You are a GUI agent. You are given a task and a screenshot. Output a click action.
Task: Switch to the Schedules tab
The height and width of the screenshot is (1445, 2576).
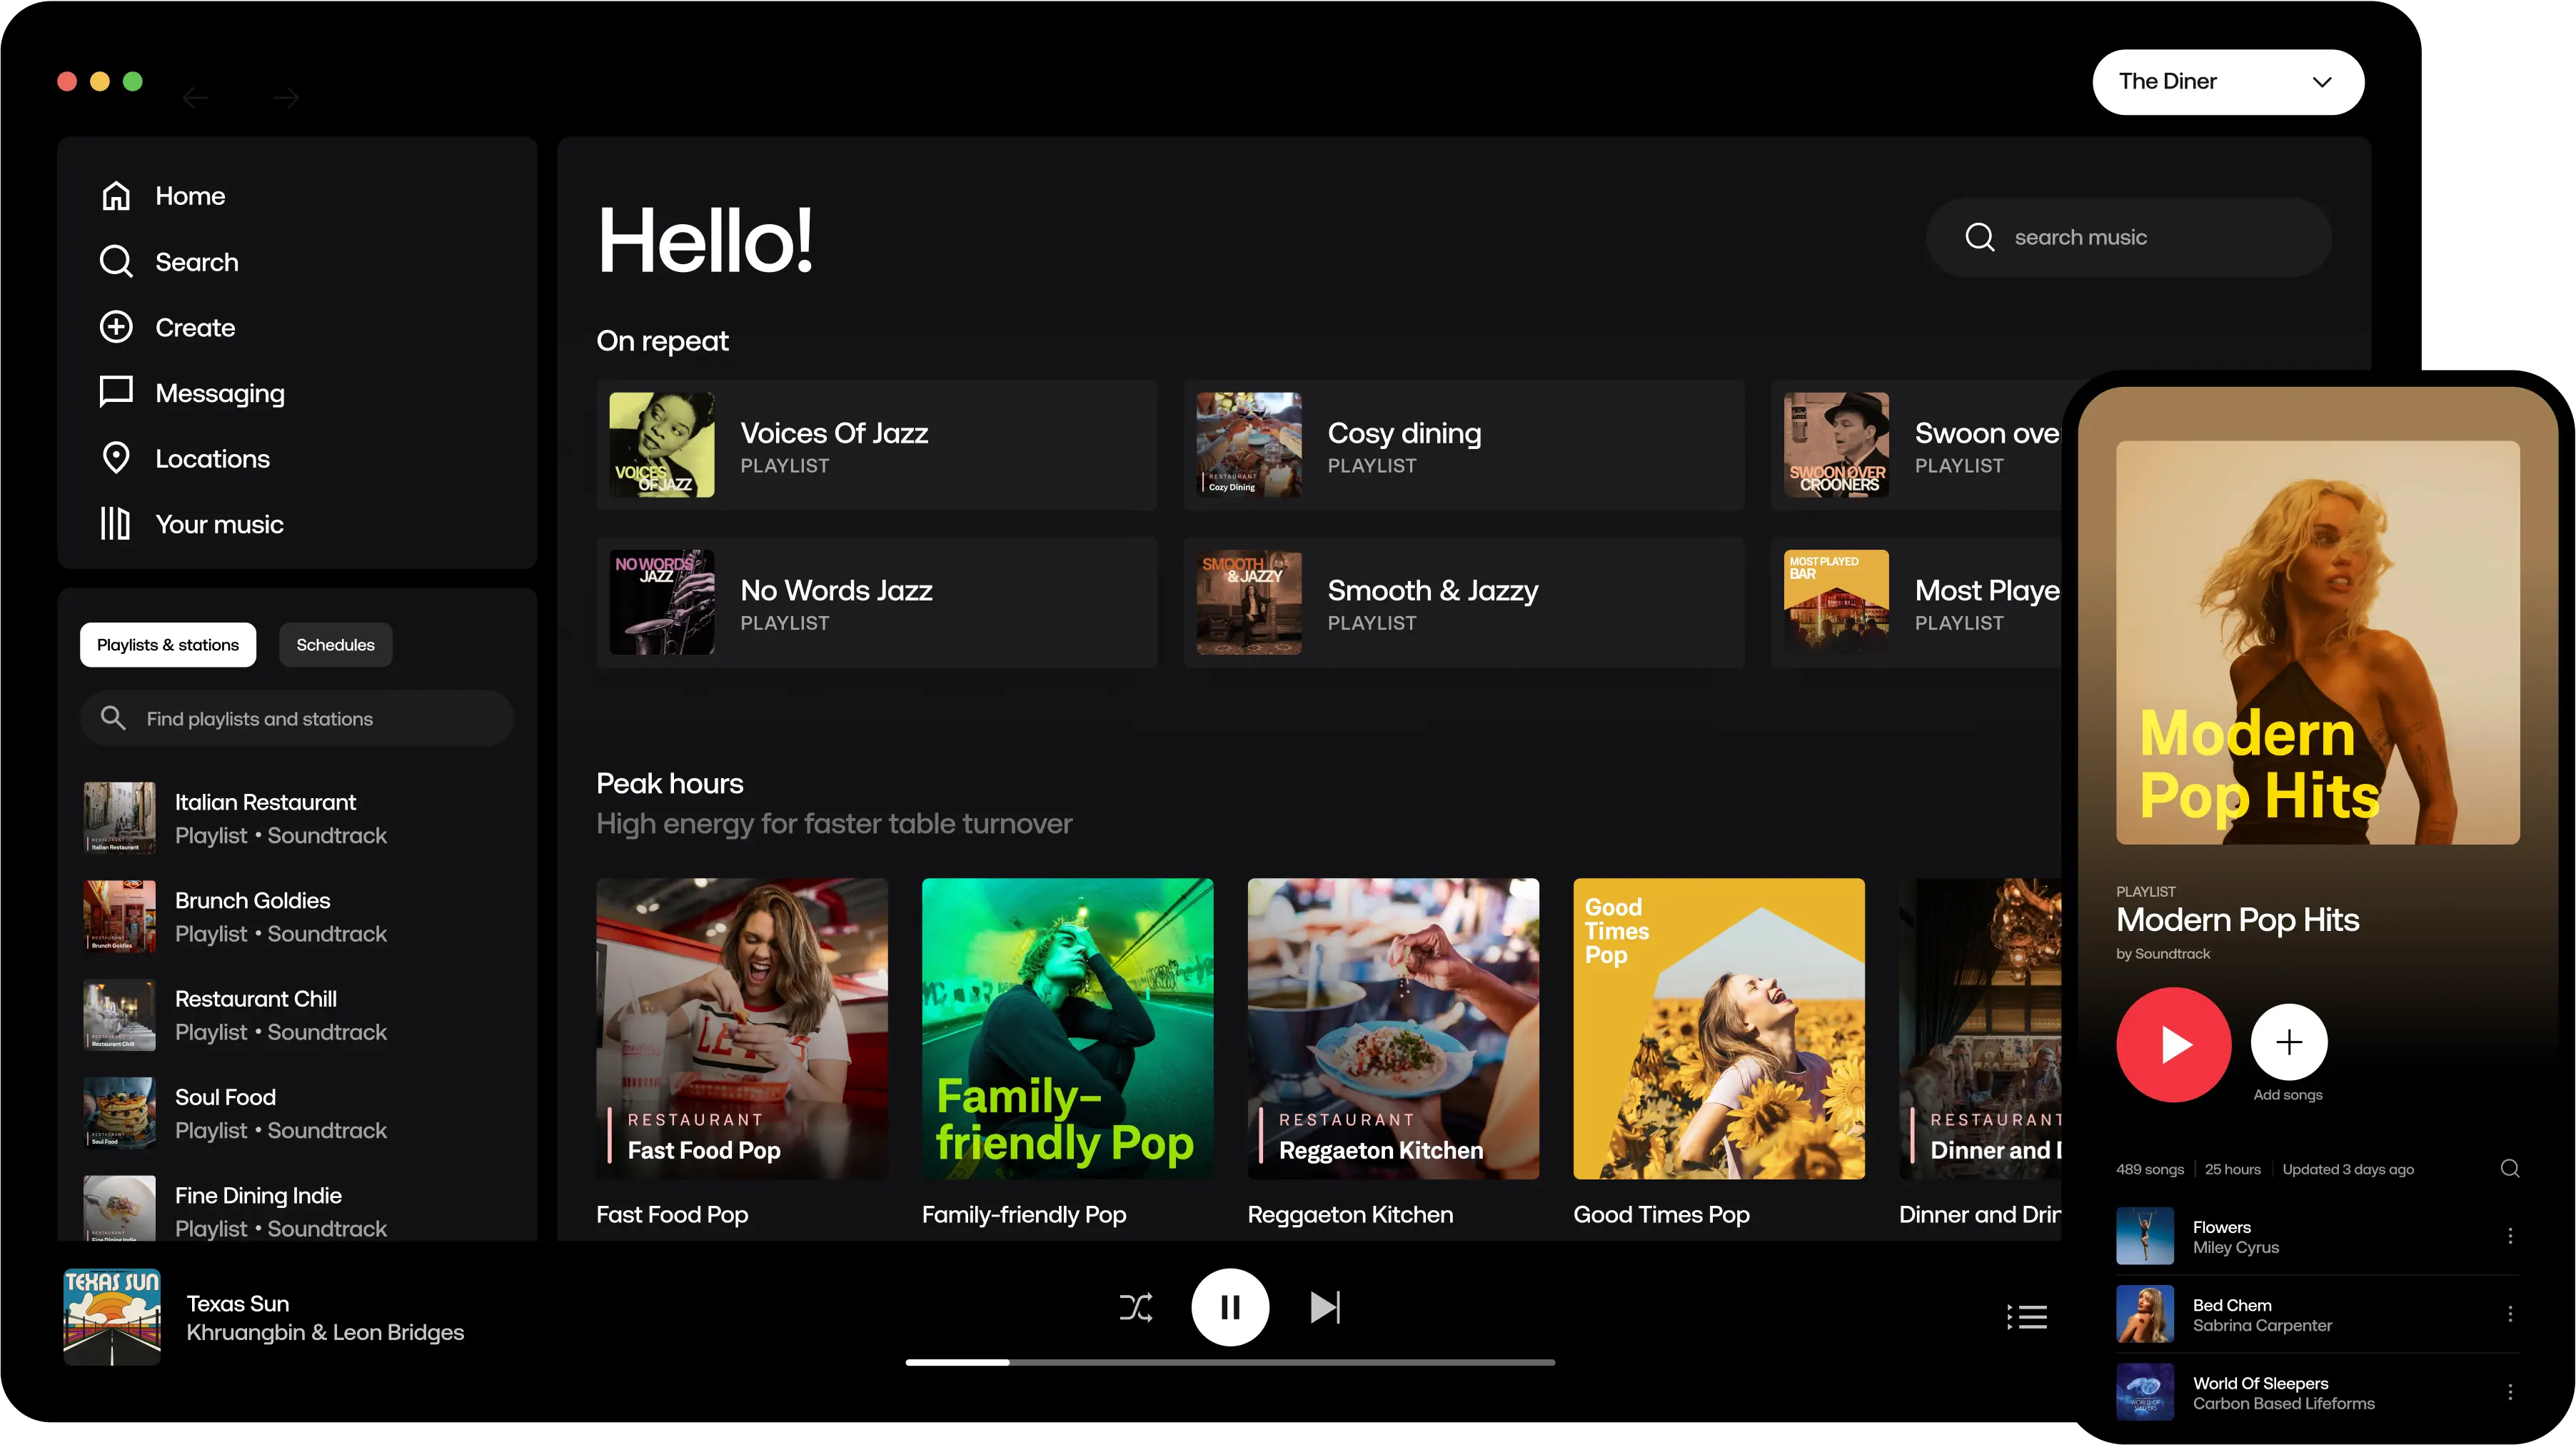coord(335,645)
